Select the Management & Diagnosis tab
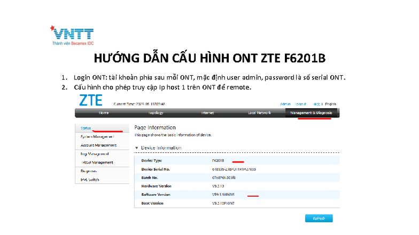 pyautogui.click(x=311, y=113)
